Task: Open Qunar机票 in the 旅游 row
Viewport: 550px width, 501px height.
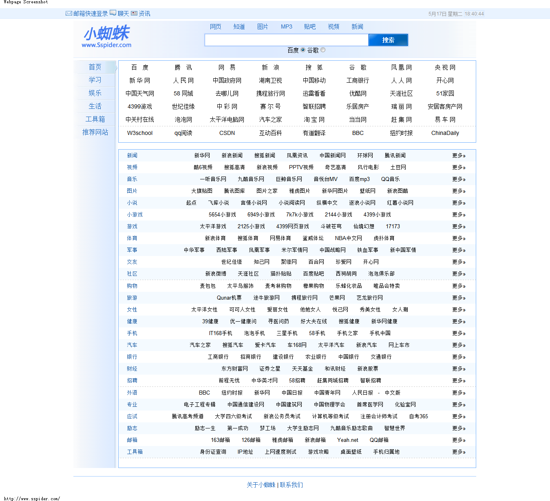Action: click(229, 298)
